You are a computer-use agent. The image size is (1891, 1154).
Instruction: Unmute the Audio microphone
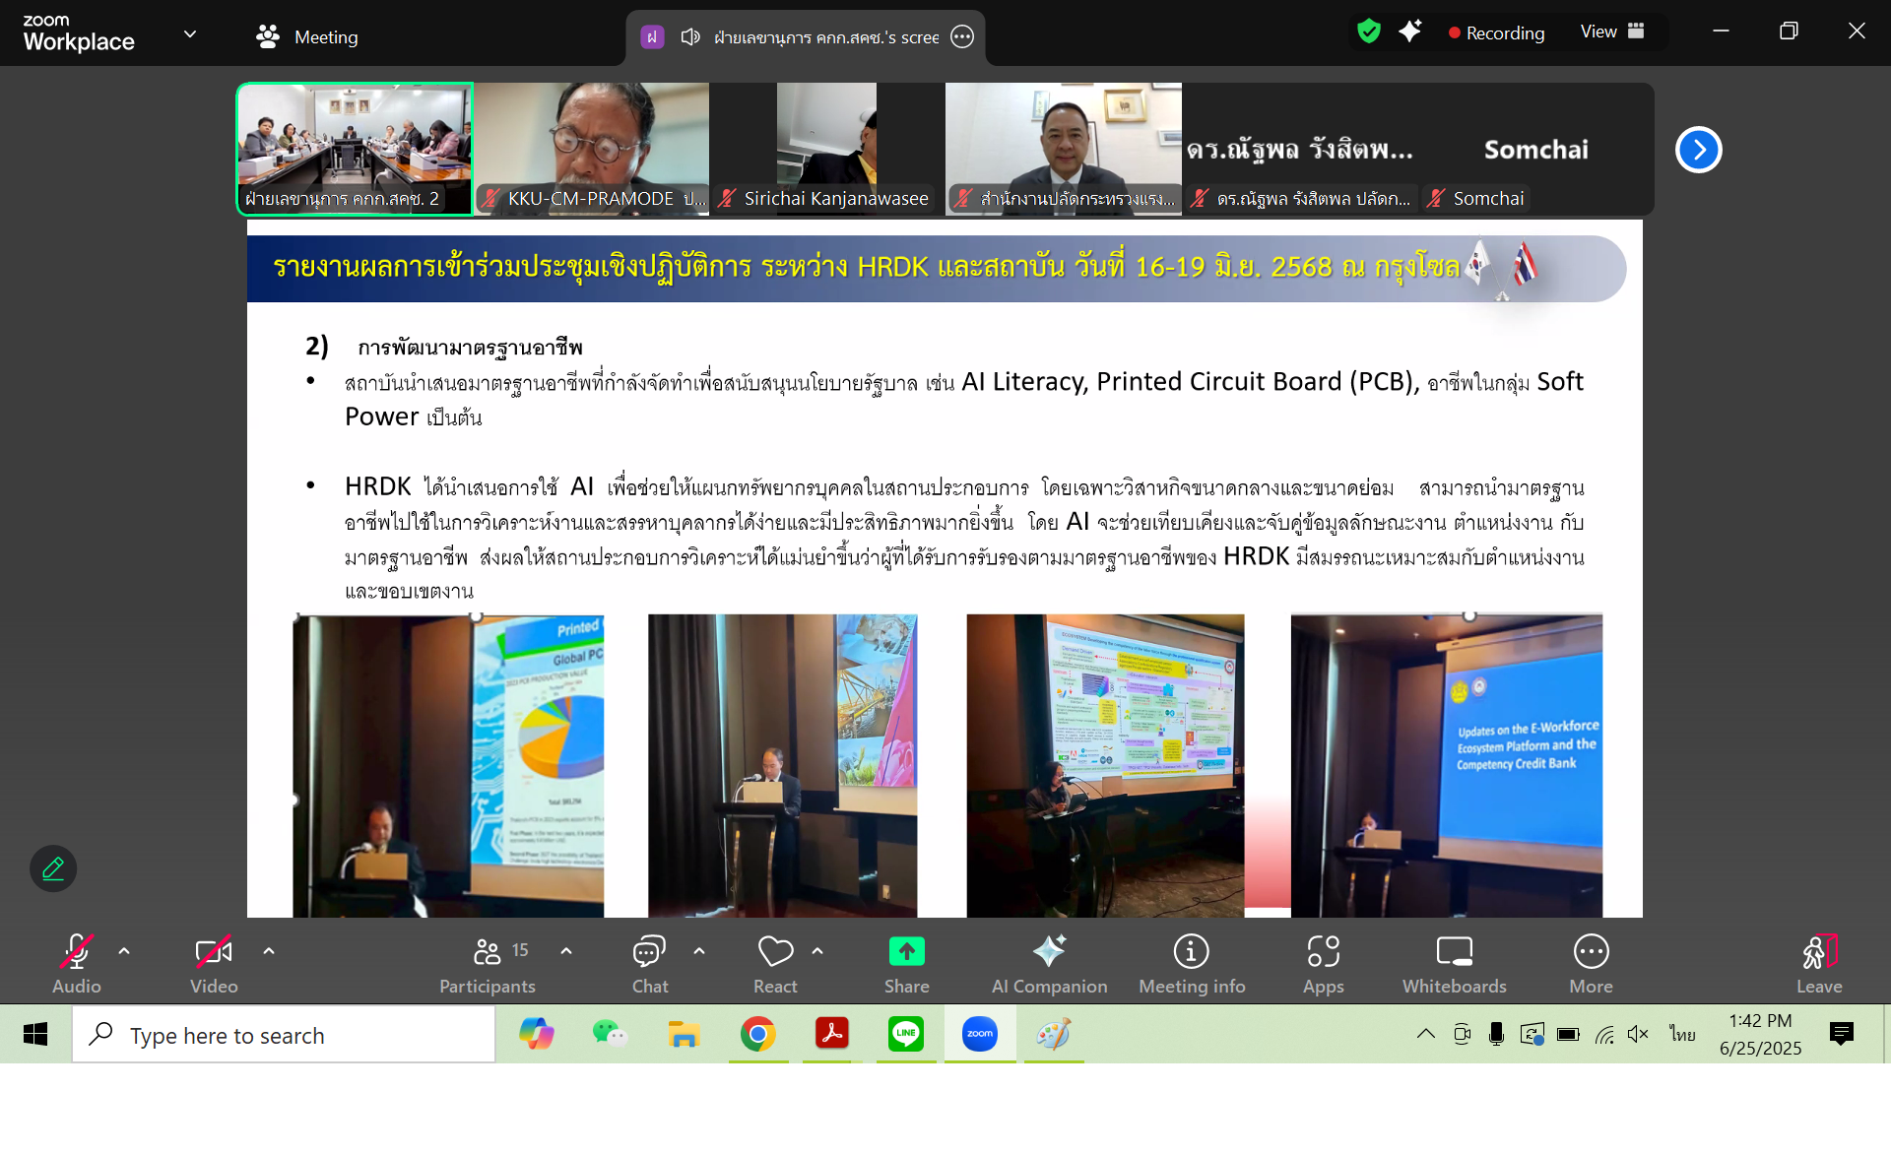coord(77,952)
